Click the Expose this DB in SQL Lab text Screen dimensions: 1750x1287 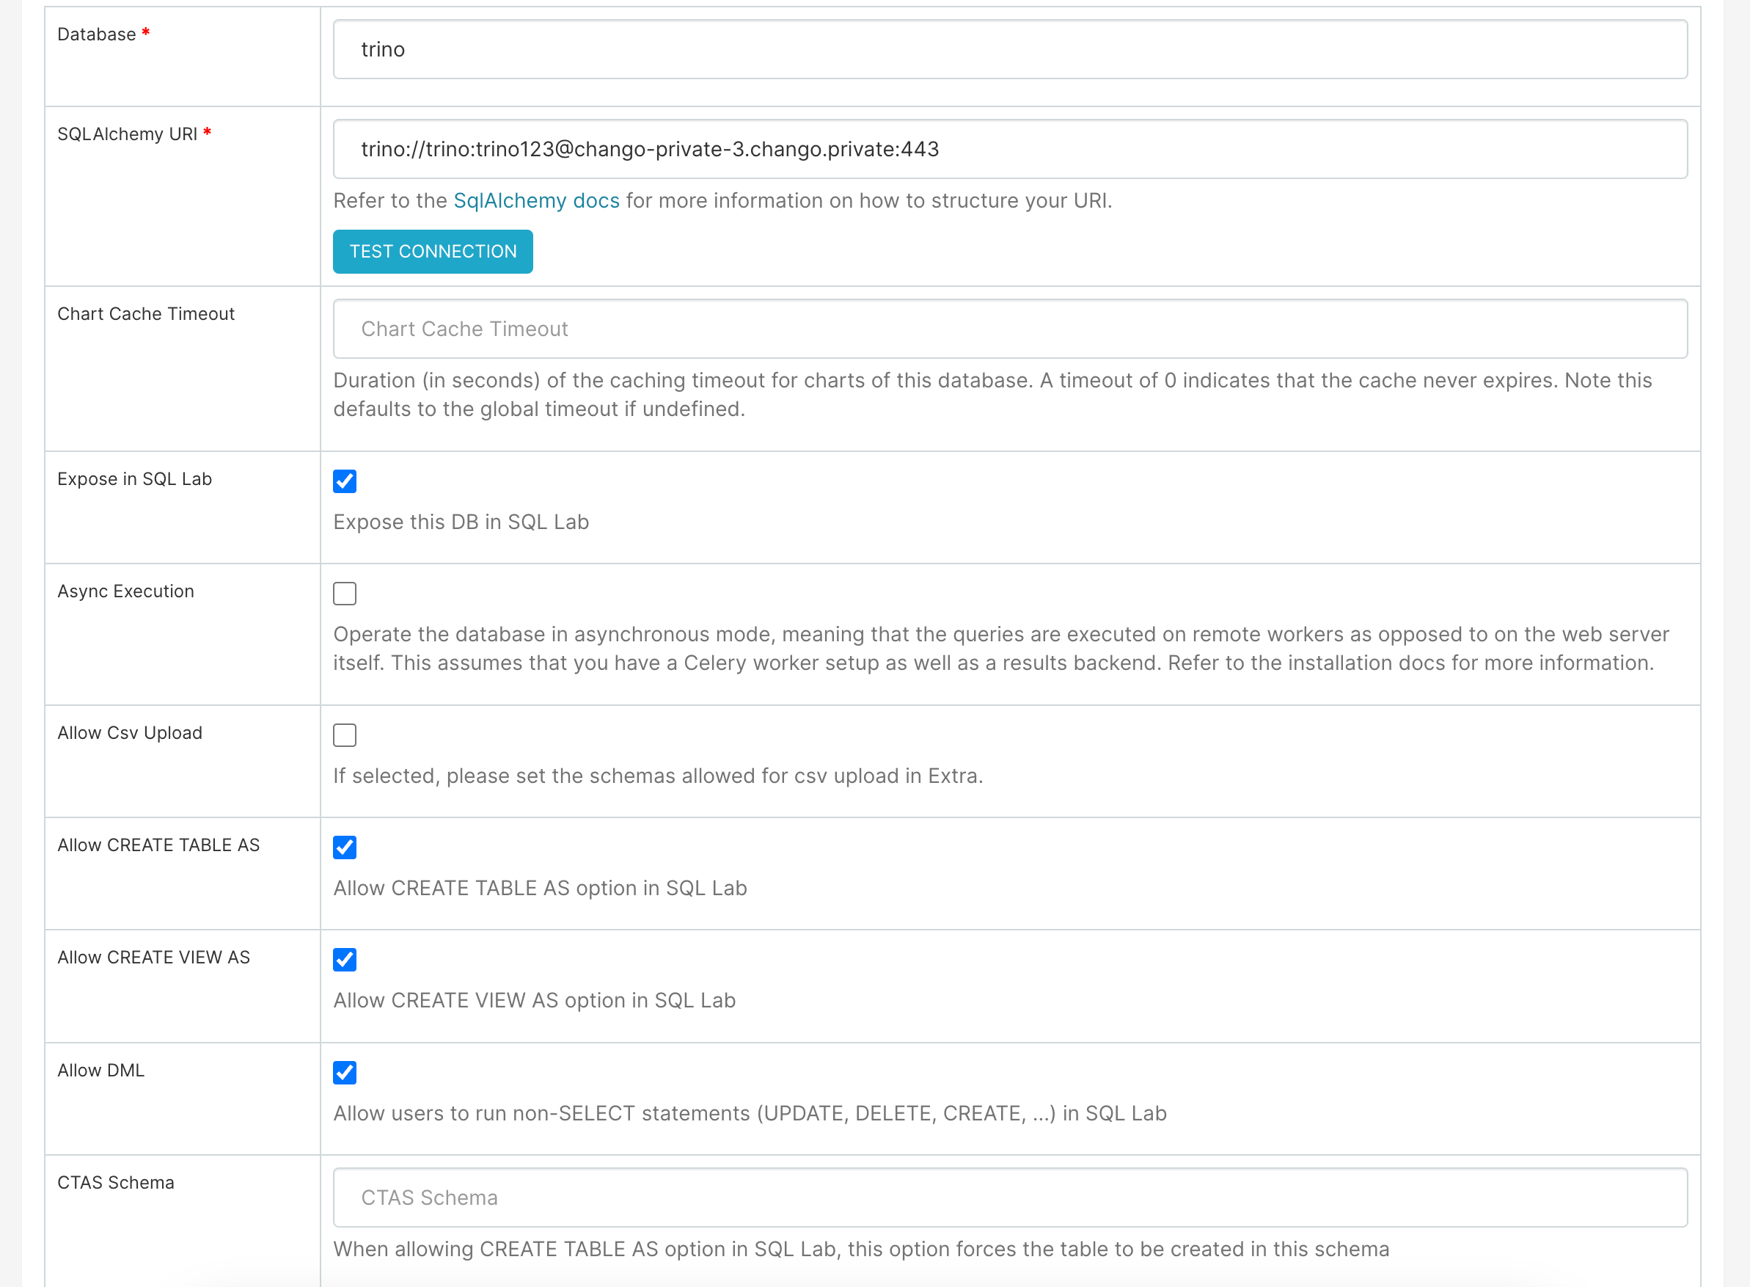point(461,521)
